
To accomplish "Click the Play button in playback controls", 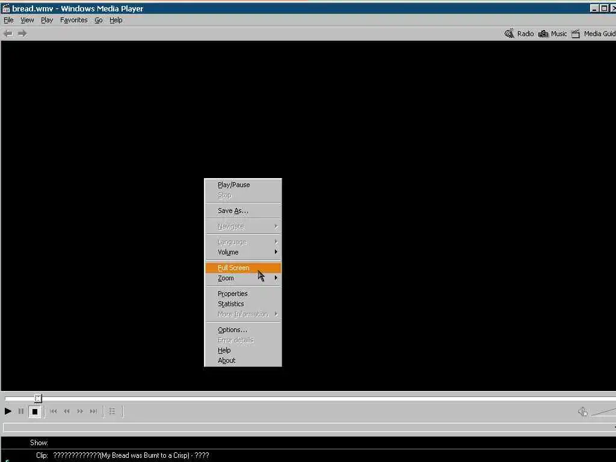I will (8, 411).
